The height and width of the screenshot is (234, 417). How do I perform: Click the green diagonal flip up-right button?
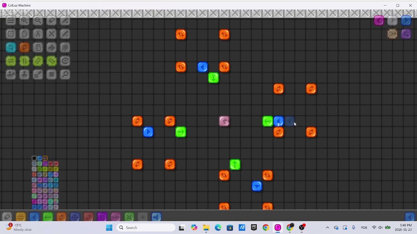(x=38, y=61)
